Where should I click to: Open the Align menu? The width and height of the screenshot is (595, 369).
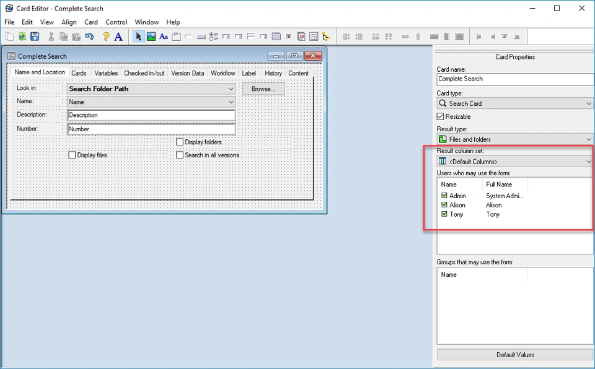pos(69,22)
